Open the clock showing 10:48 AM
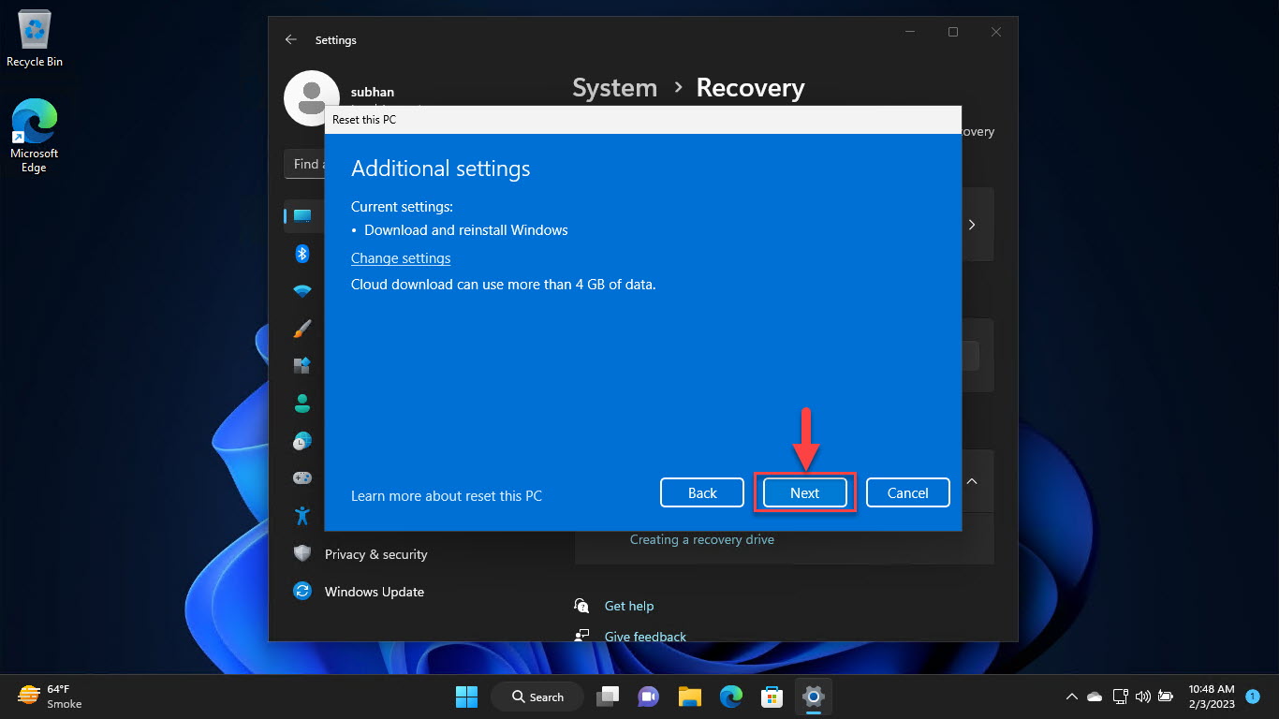This screenshot has height=719, width=1279. pos(1212,697)
